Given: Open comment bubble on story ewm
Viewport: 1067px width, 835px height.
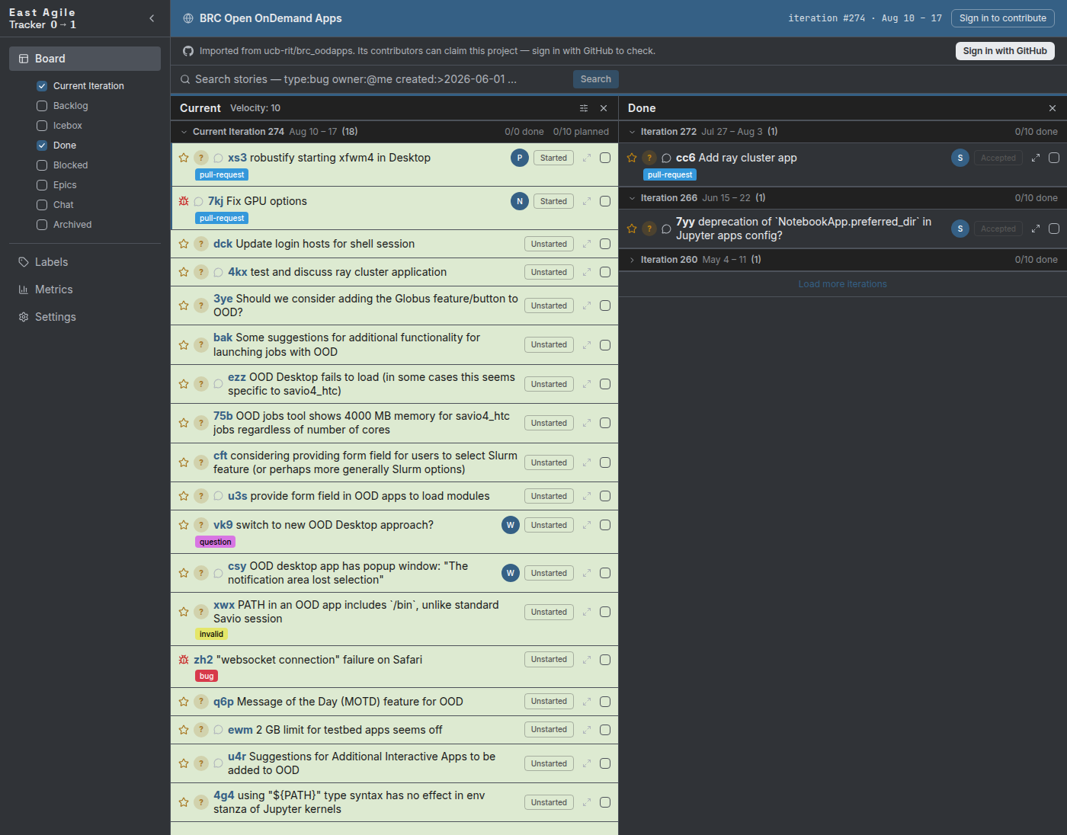Looking at the screenshot, I should click(218, 730).
